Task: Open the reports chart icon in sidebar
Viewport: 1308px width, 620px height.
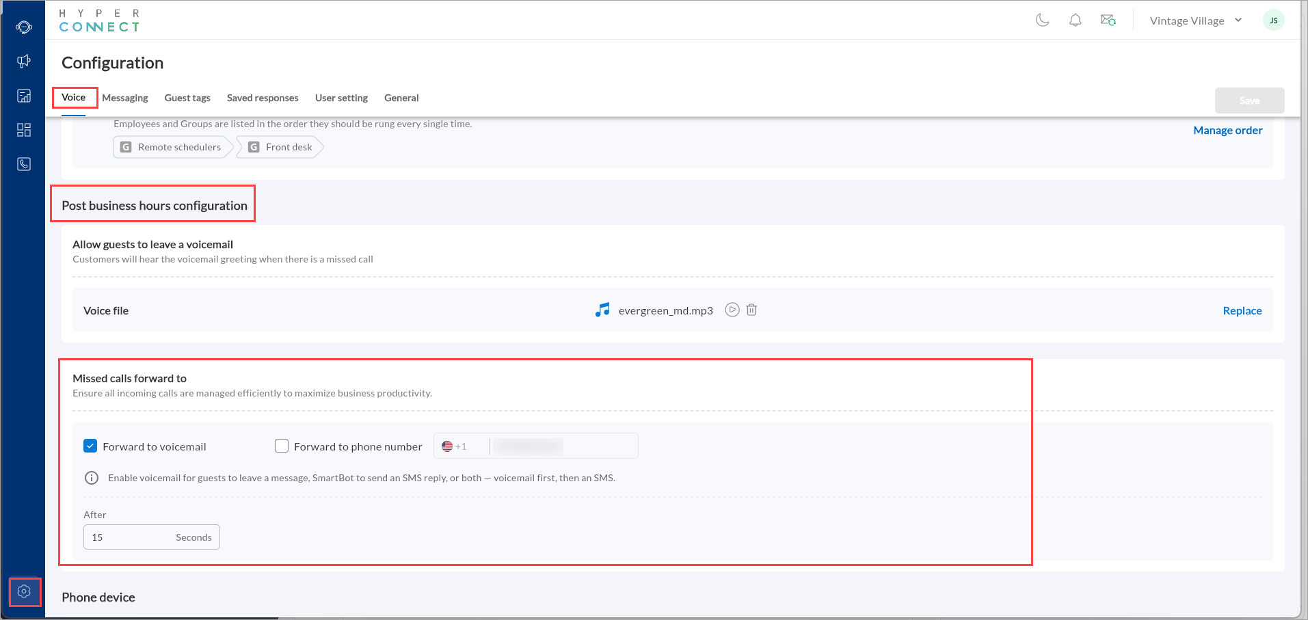Action: click(24, 96)
